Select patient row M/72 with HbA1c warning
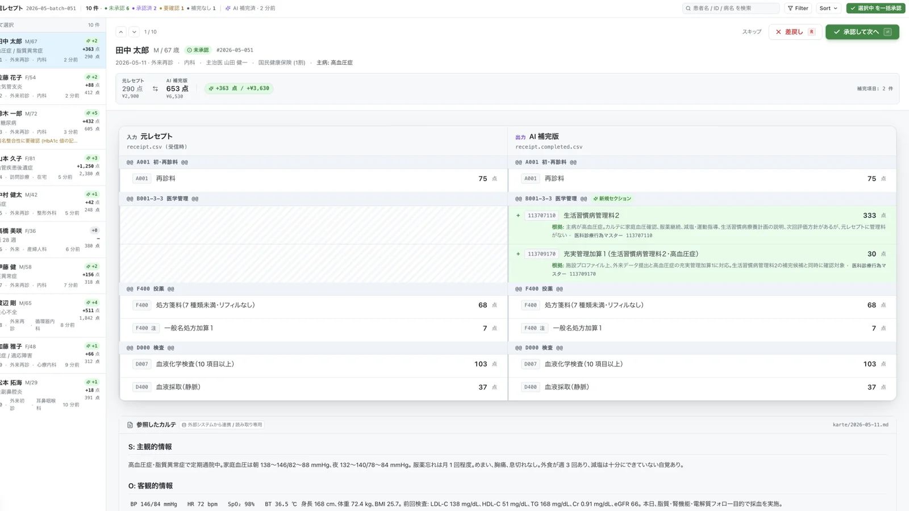The height and width of the screenshot is (511, 909). (53, 127)
